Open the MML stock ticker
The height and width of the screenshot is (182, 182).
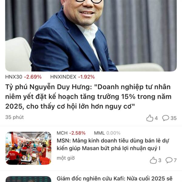(x=107, y=133)
